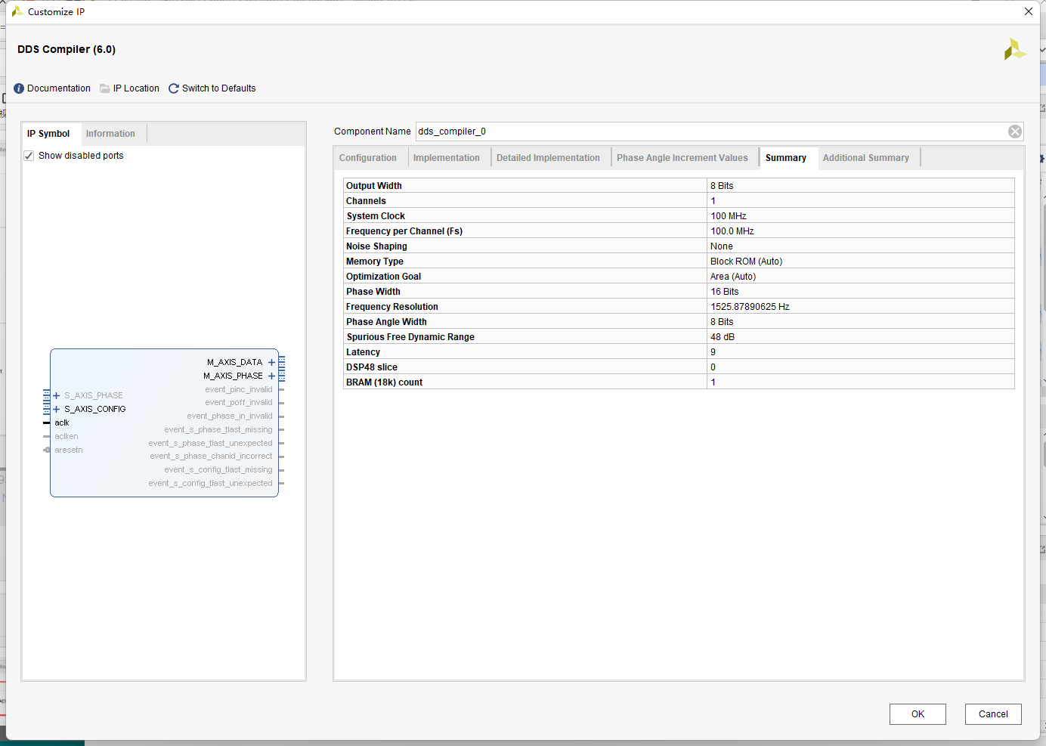Open the Configuration tab
The height and width of the screenshot is (746, 1046).
coord(368,158)
